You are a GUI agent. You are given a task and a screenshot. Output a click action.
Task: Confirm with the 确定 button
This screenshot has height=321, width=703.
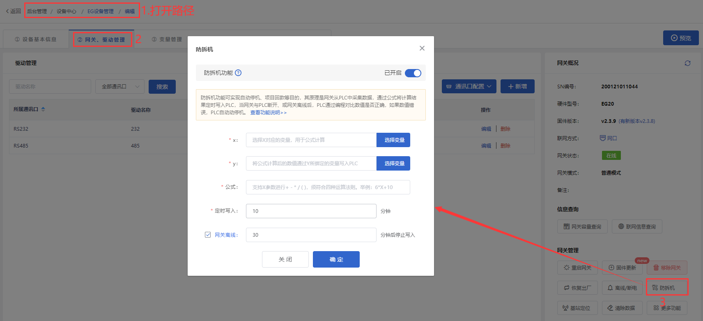336,259
